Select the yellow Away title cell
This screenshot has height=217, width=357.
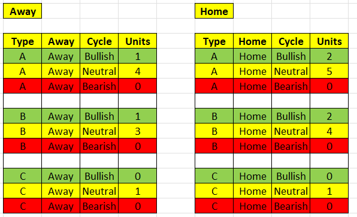coord(23,11)
